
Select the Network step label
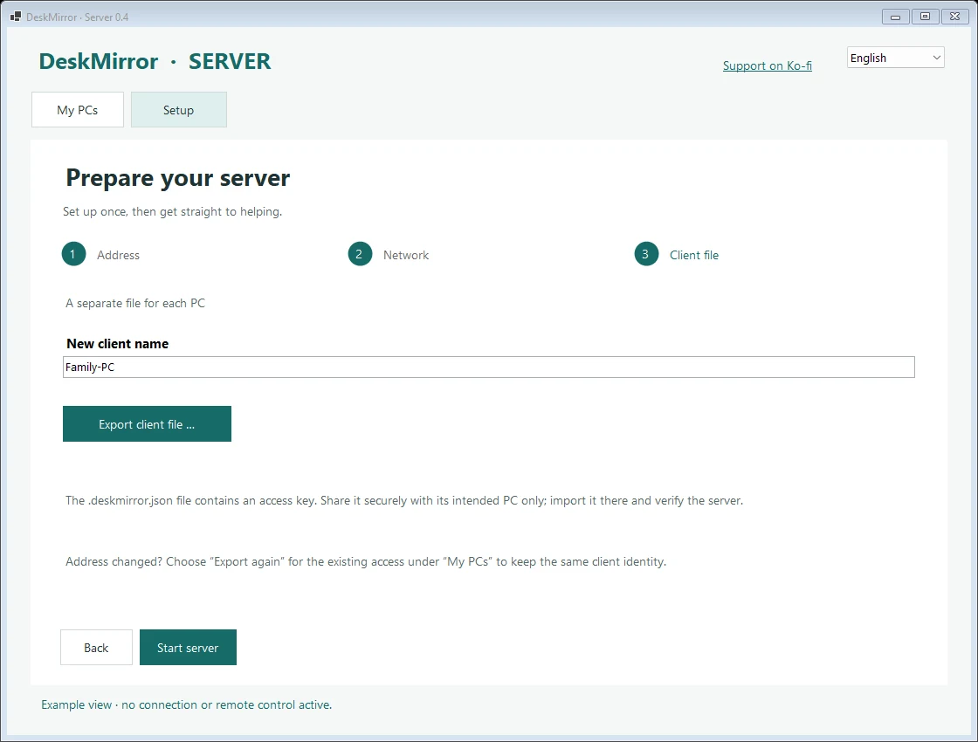[406, 255]
